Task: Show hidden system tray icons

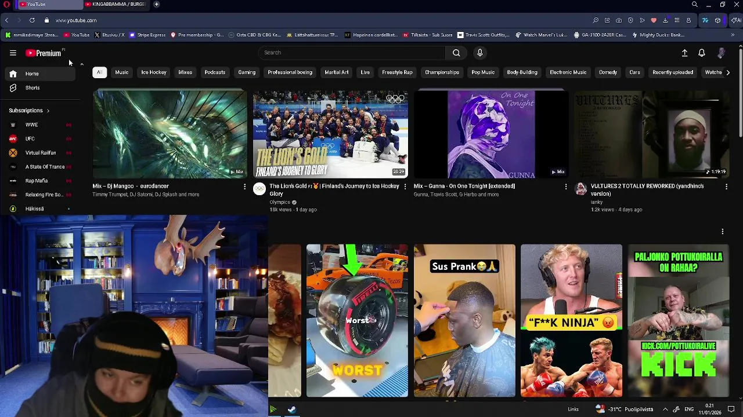Action: 665,409
